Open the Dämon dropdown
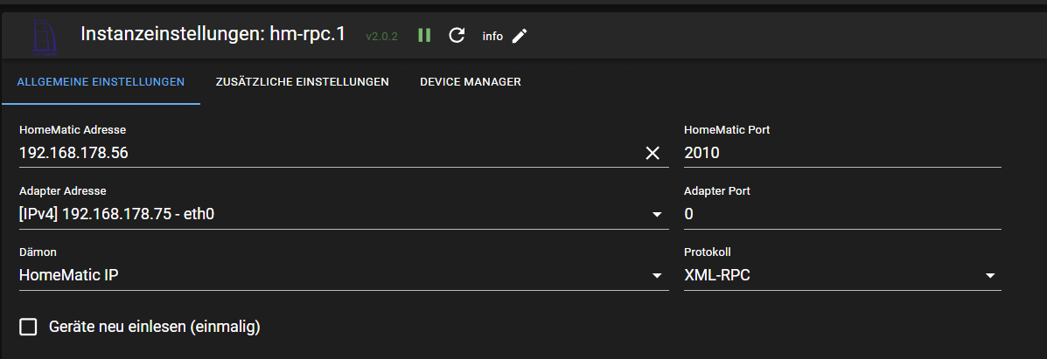Image resolution: width=1047 pixels, height=359 pixels. 656,276
